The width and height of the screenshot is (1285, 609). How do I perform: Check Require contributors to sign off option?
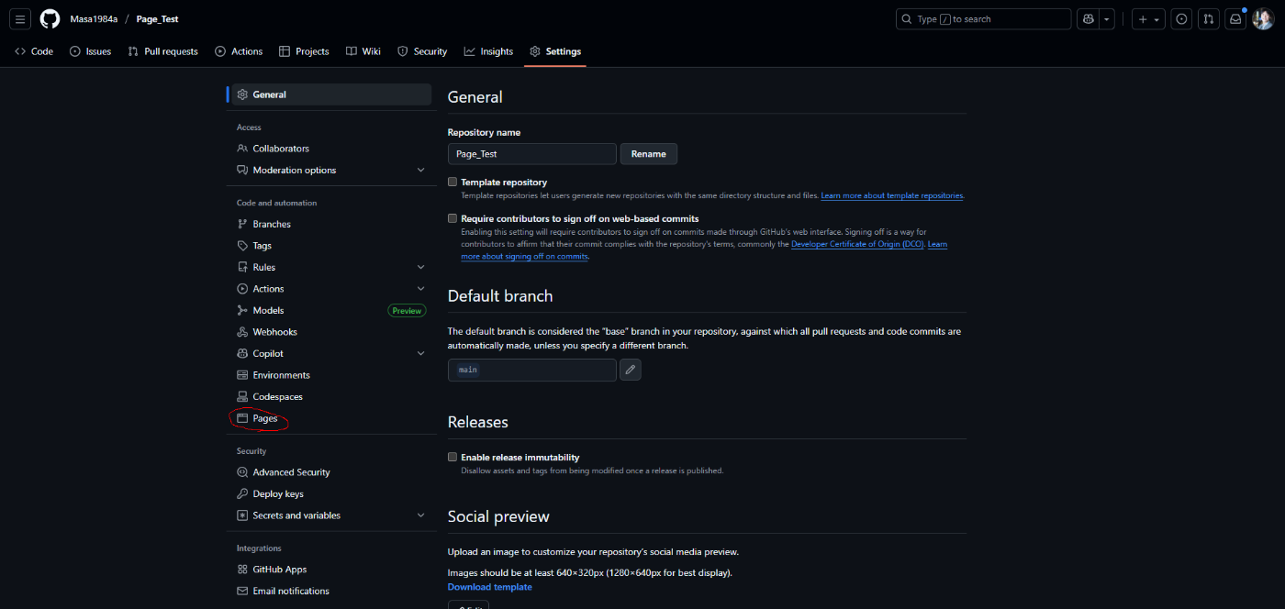click(x=453, y=219)
